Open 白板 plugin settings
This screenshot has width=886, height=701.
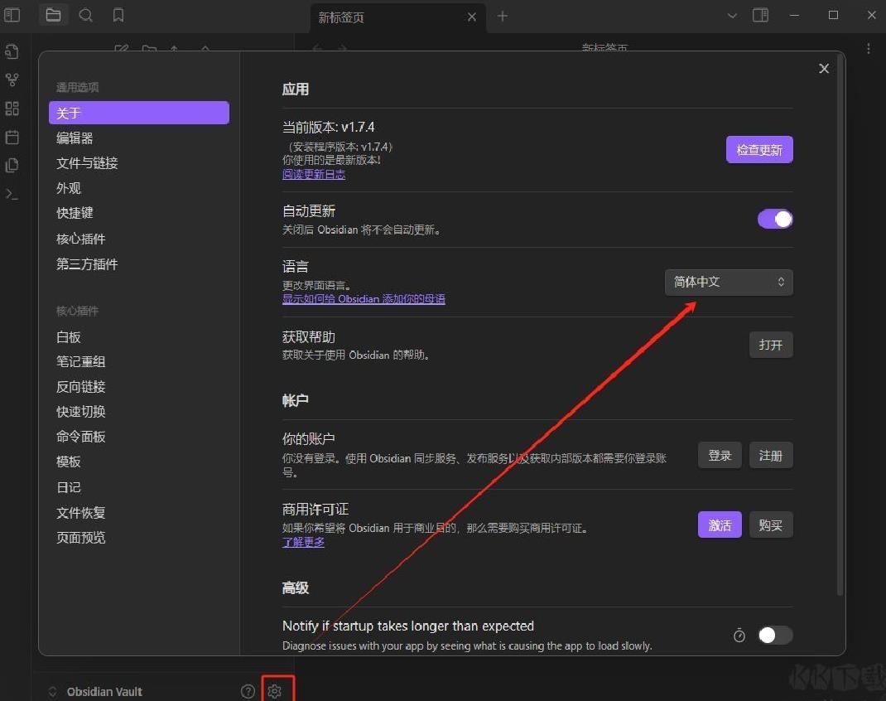tap(139, 337)
